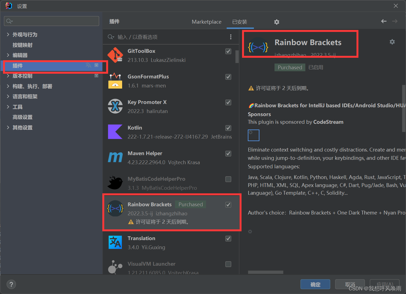Expand the 外观与行为 settings node
406x294 pixels.
point(8,34)
